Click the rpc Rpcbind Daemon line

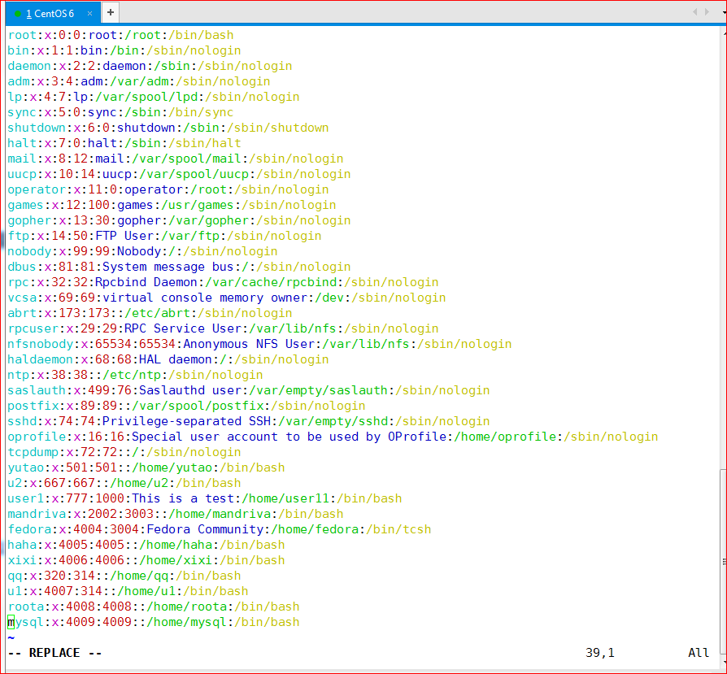pos(223,282)
